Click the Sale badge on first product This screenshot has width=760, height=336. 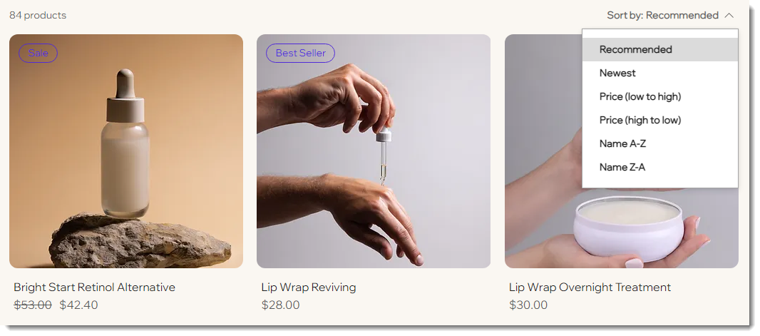[x=38, y=54]
